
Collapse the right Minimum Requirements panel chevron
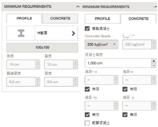tap(156, 7)
